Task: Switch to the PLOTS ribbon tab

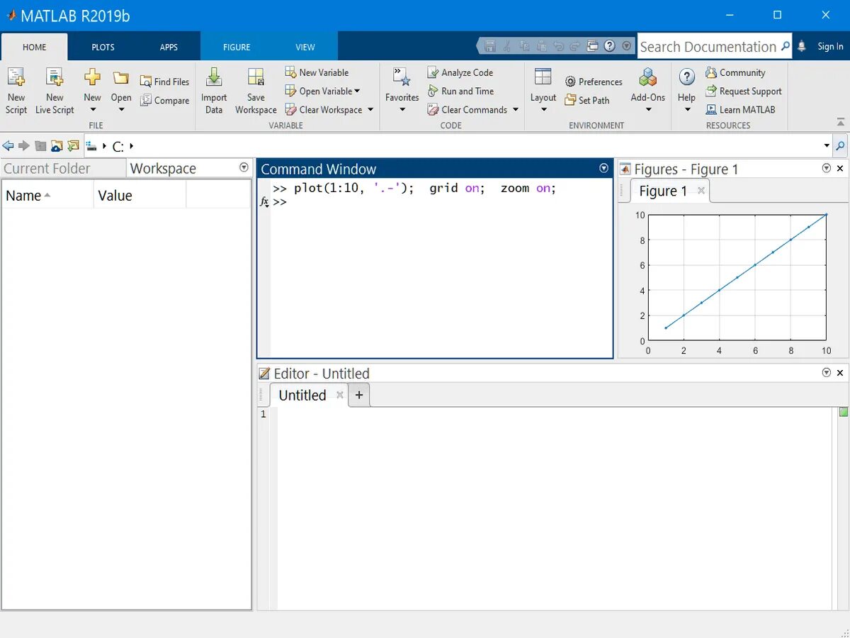Action: [x=103, y=47]
